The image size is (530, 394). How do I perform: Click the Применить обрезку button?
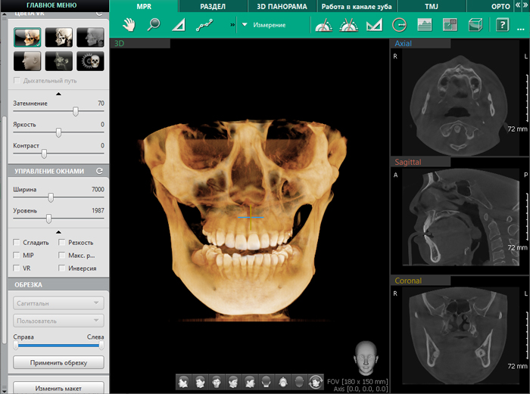click(58, 363)
